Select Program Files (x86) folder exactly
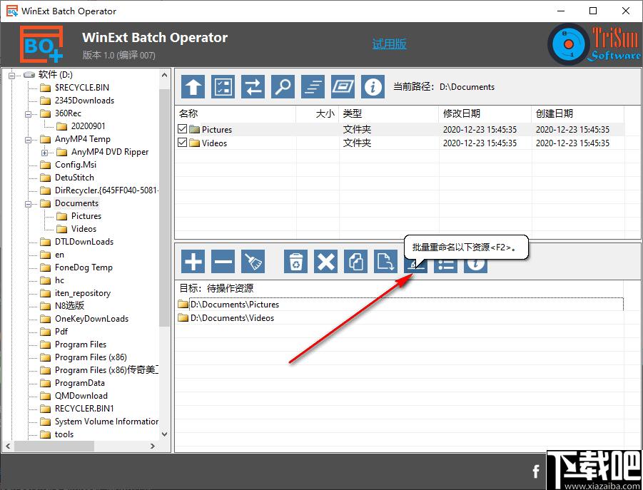 click(x=91, y=357)
